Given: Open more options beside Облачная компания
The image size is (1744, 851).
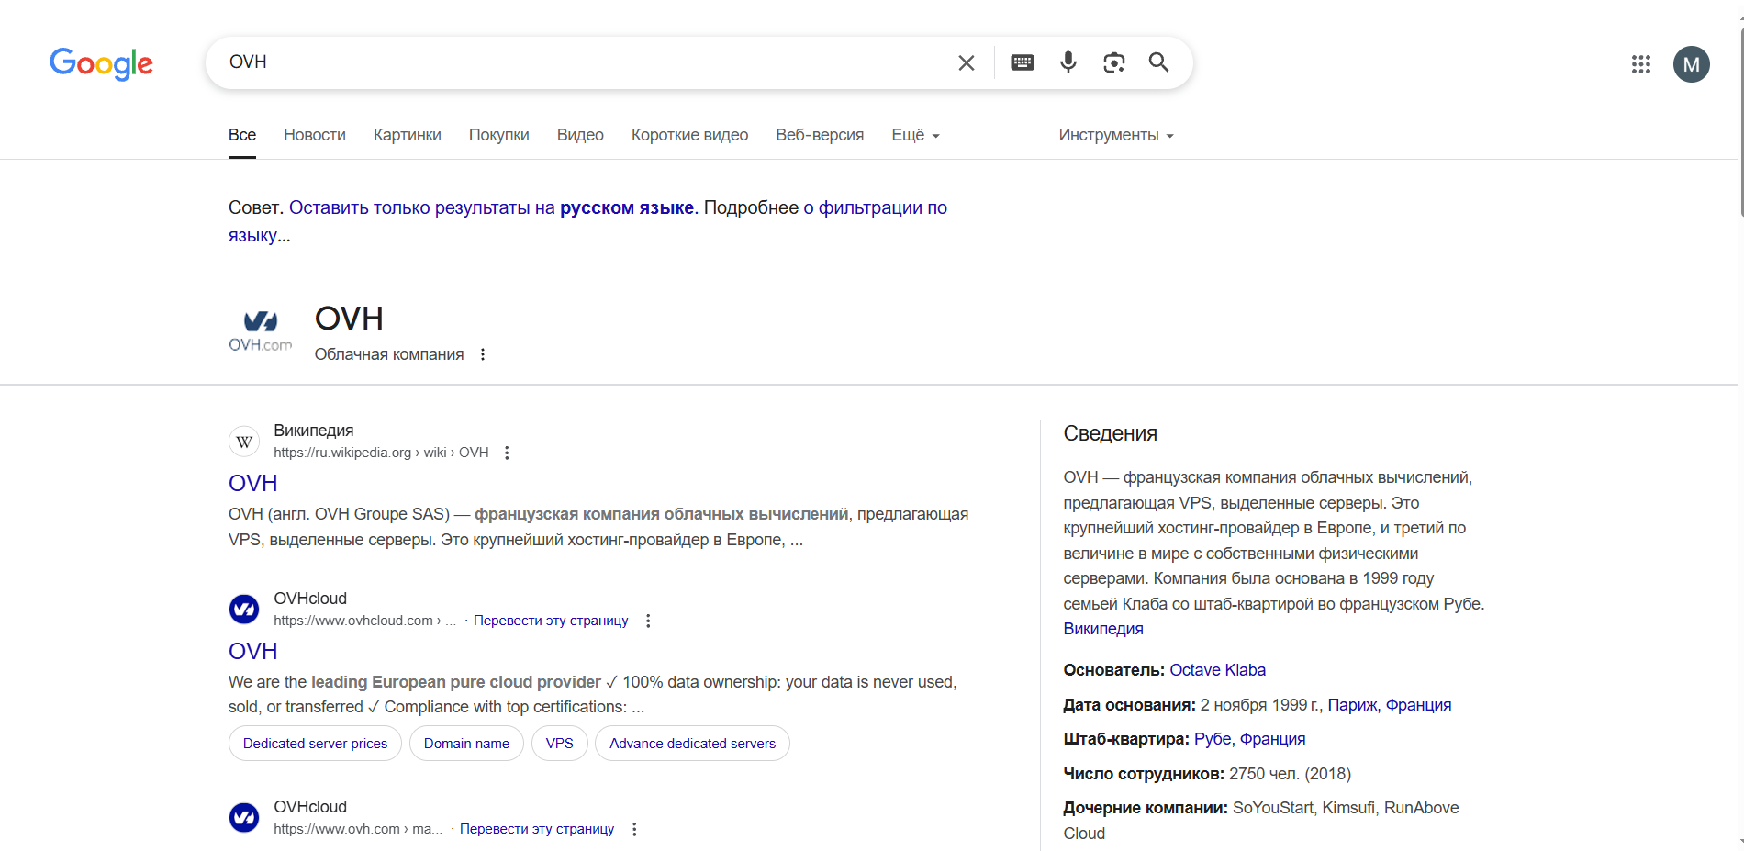Looking at the screenshot, I should [483, 354].
